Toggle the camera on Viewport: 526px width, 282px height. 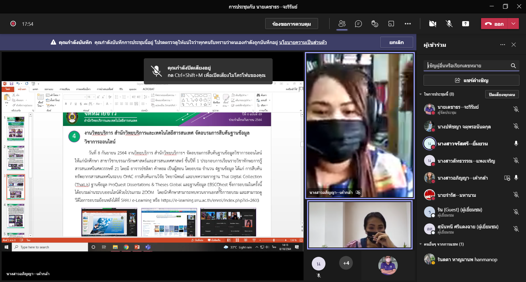point(433,24)
